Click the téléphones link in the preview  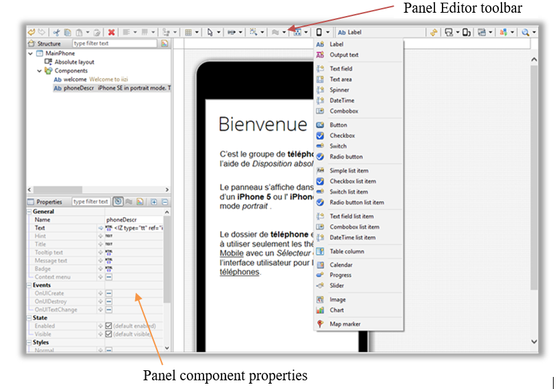click(240, 272)
